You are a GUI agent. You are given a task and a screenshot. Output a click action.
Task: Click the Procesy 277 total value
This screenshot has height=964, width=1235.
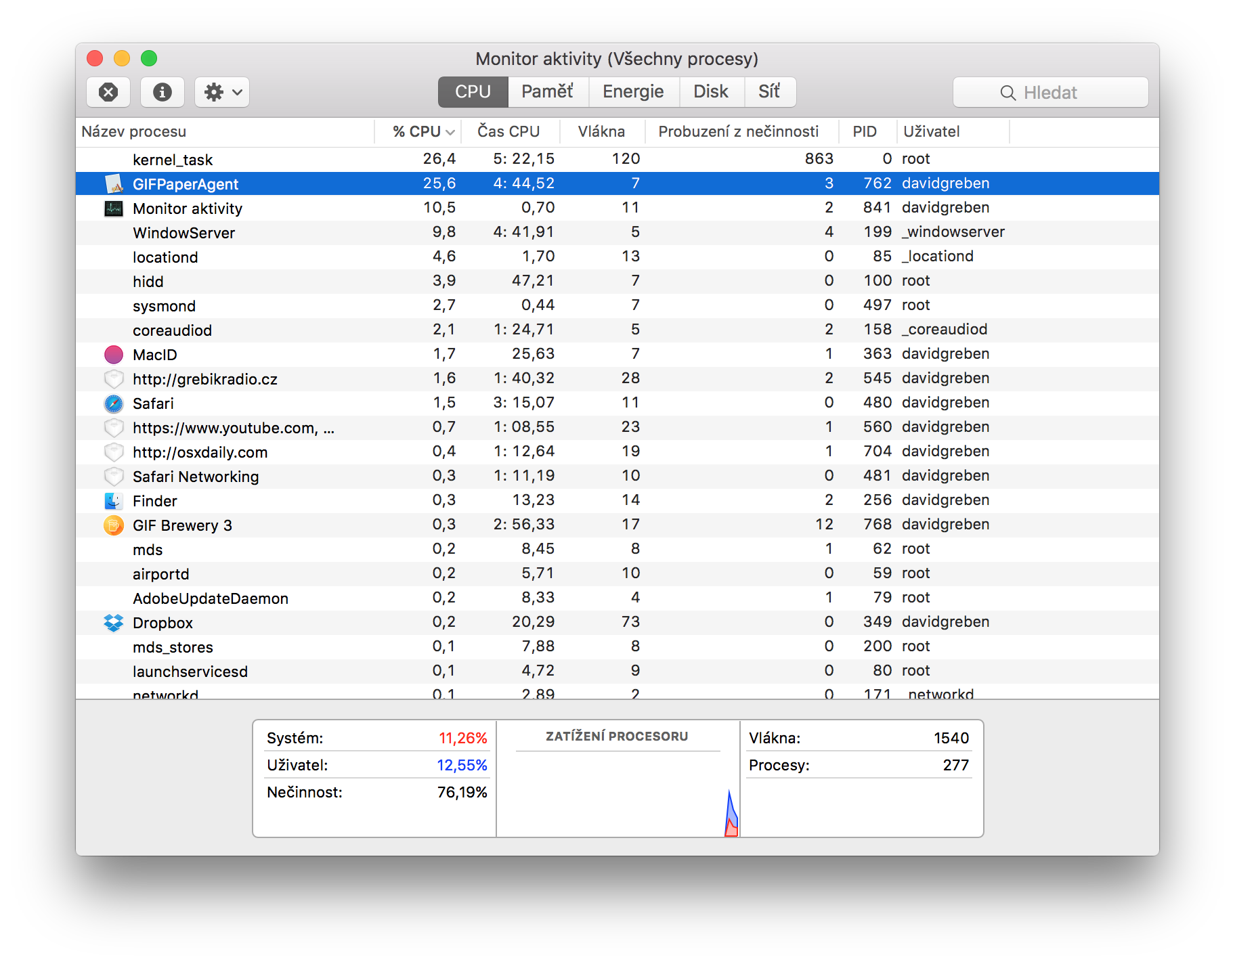(x=956, y=765)
